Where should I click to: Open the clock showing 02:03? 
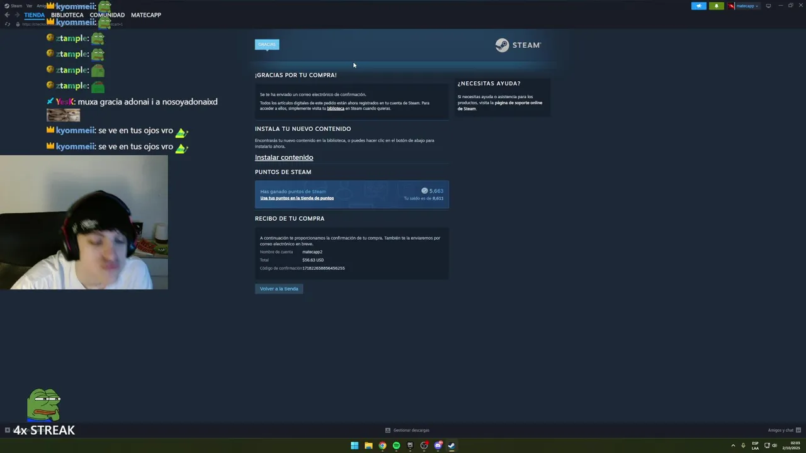point(791,445)
